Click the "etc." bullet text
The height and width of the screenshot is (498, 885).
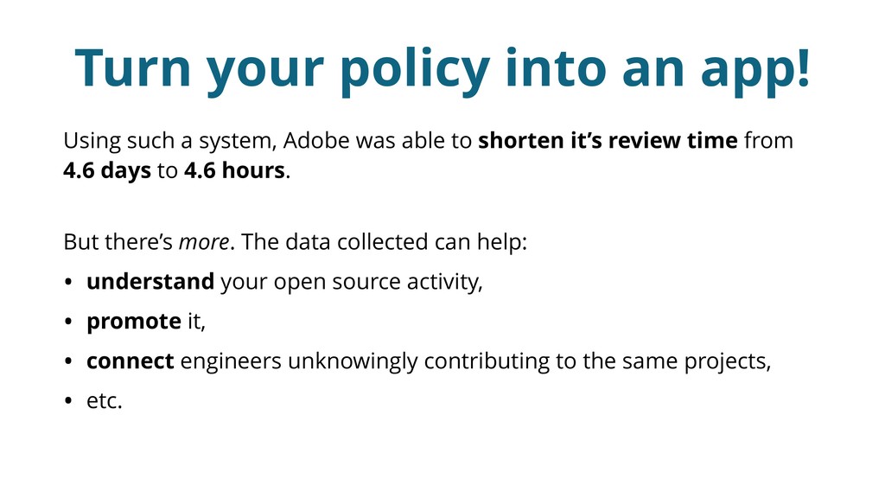tap(105, 400)
